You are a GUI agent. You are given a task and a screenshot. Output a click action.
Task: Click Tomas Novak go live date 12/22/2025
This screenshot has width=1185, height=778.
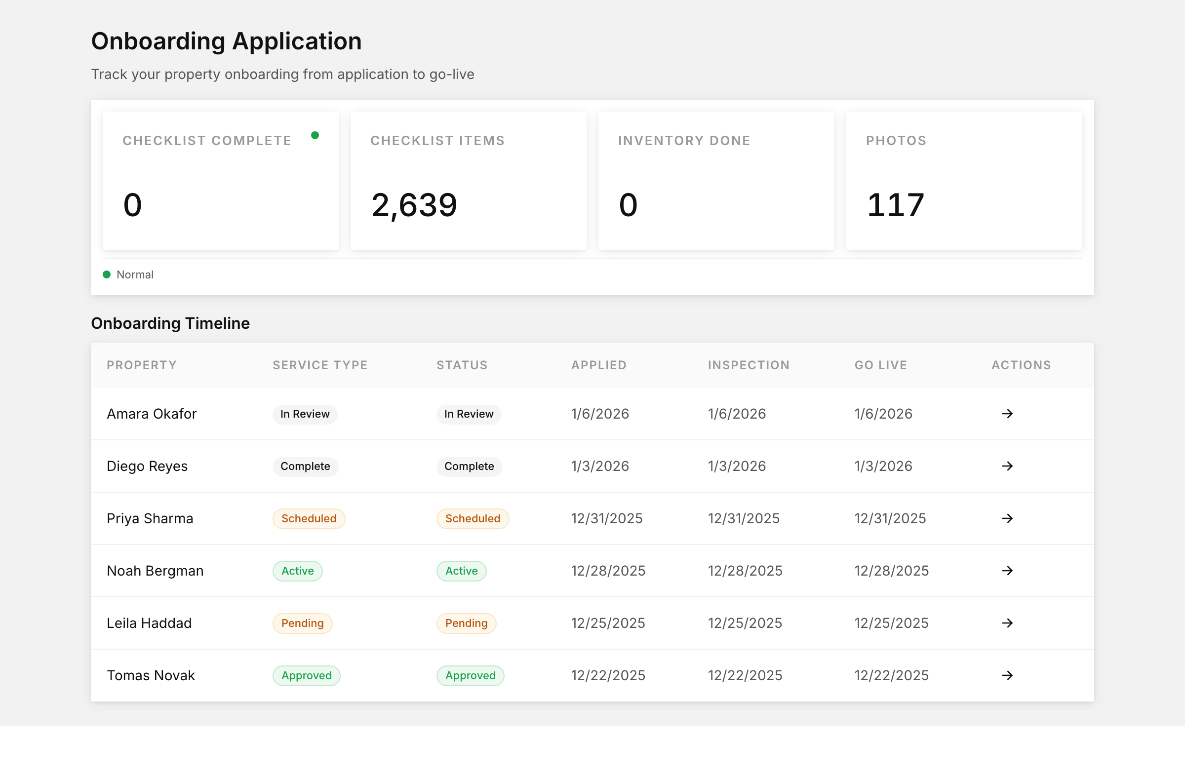coord(891,675)
